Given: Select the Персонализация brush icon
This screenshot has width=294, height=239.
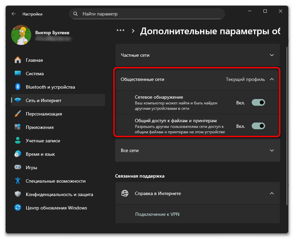Looking at the screenshot, I should click(x=17, y=113).
